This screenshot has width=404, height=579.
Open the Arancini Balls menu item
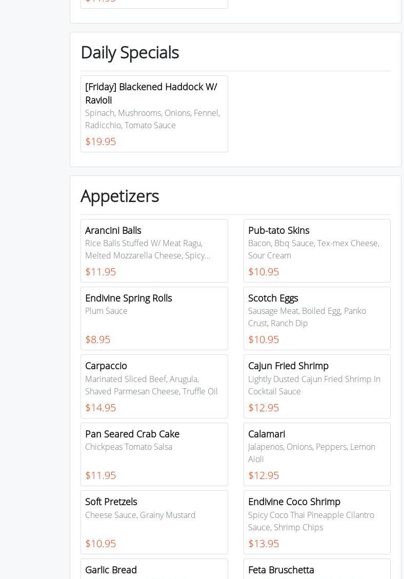tap(154, 250)
